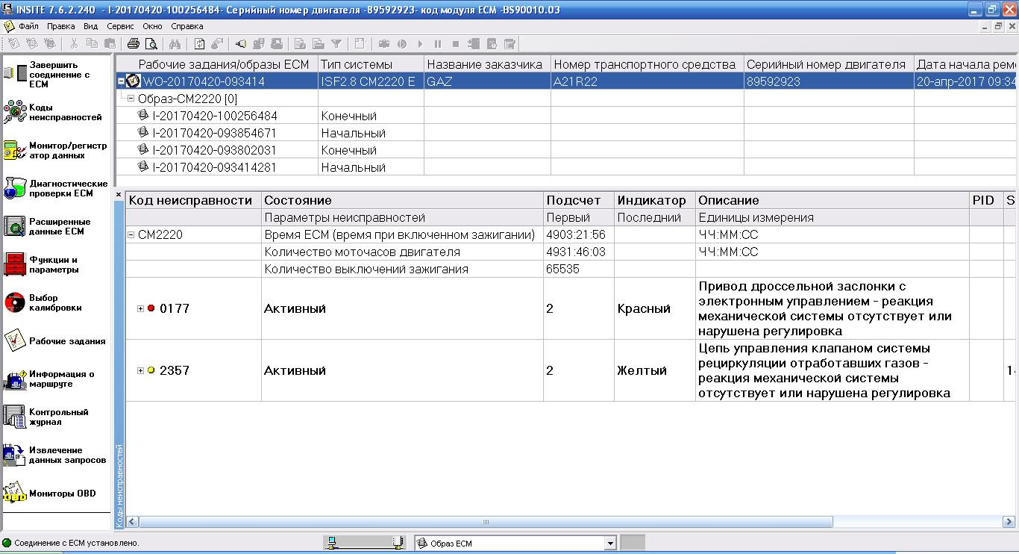Select image I-20170420-100256484
The height and width of the screenshot is (554, 1019).
215,116
